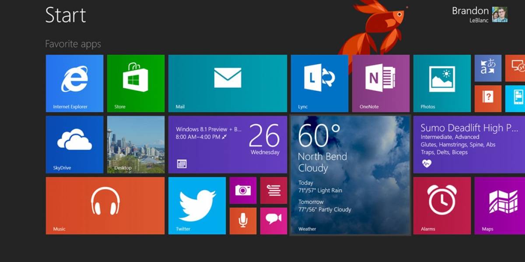Switch to the Desktop tile
The width and height of the screenshot is (525, 262).
136,145
